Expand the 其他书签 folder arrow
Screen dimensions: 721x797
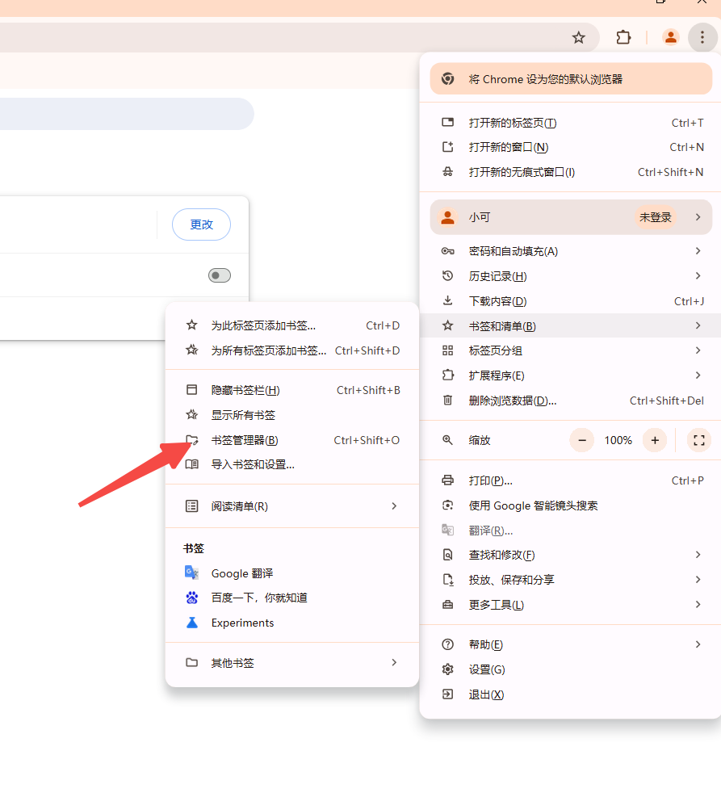[x=394, y=662]
